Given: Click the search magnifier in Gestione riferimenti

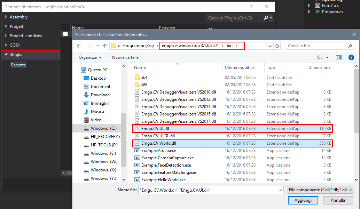Looking at the screenshot, I should tap(266, 18).
